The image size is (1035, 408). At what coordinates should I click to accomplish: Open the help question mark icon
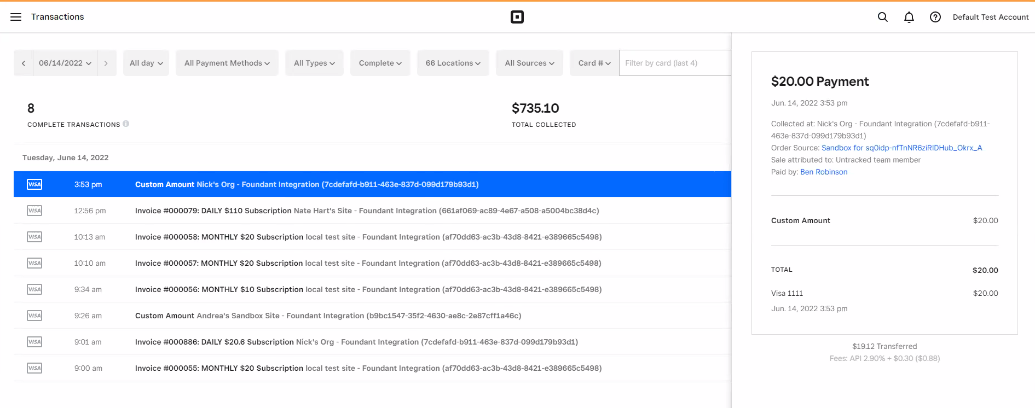[935, 17]
